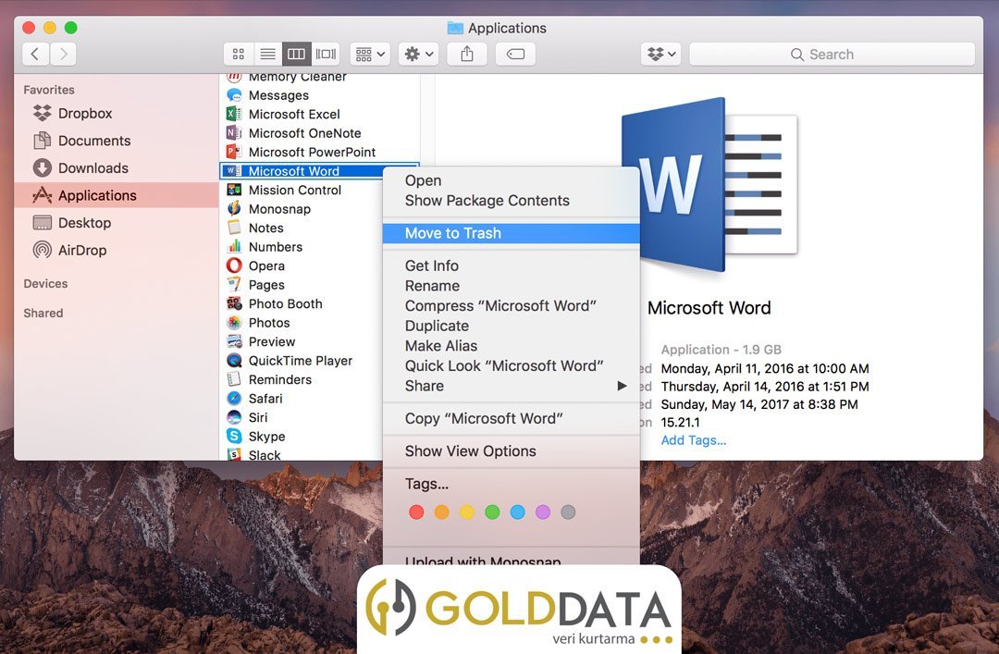The width and height of the screenshot is (999, 654).
Task: Open the gear Action menu
Action: tap(419, 55)
